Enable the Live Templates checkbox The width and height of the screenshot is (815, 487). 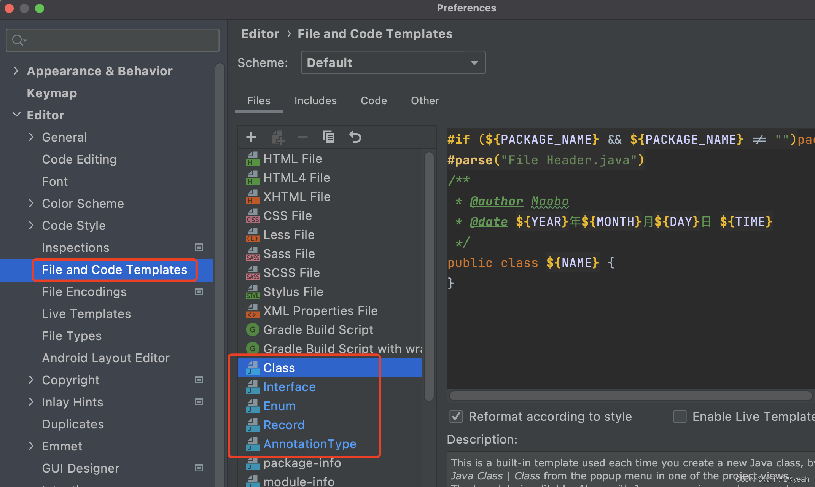pos(680,417)
